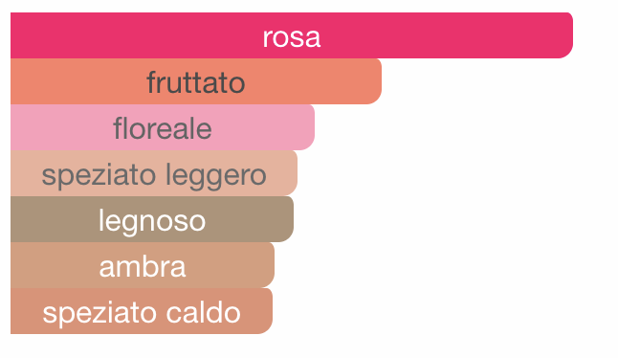
Task: Select the fruttato accord bar
Action: pos(196,81)
